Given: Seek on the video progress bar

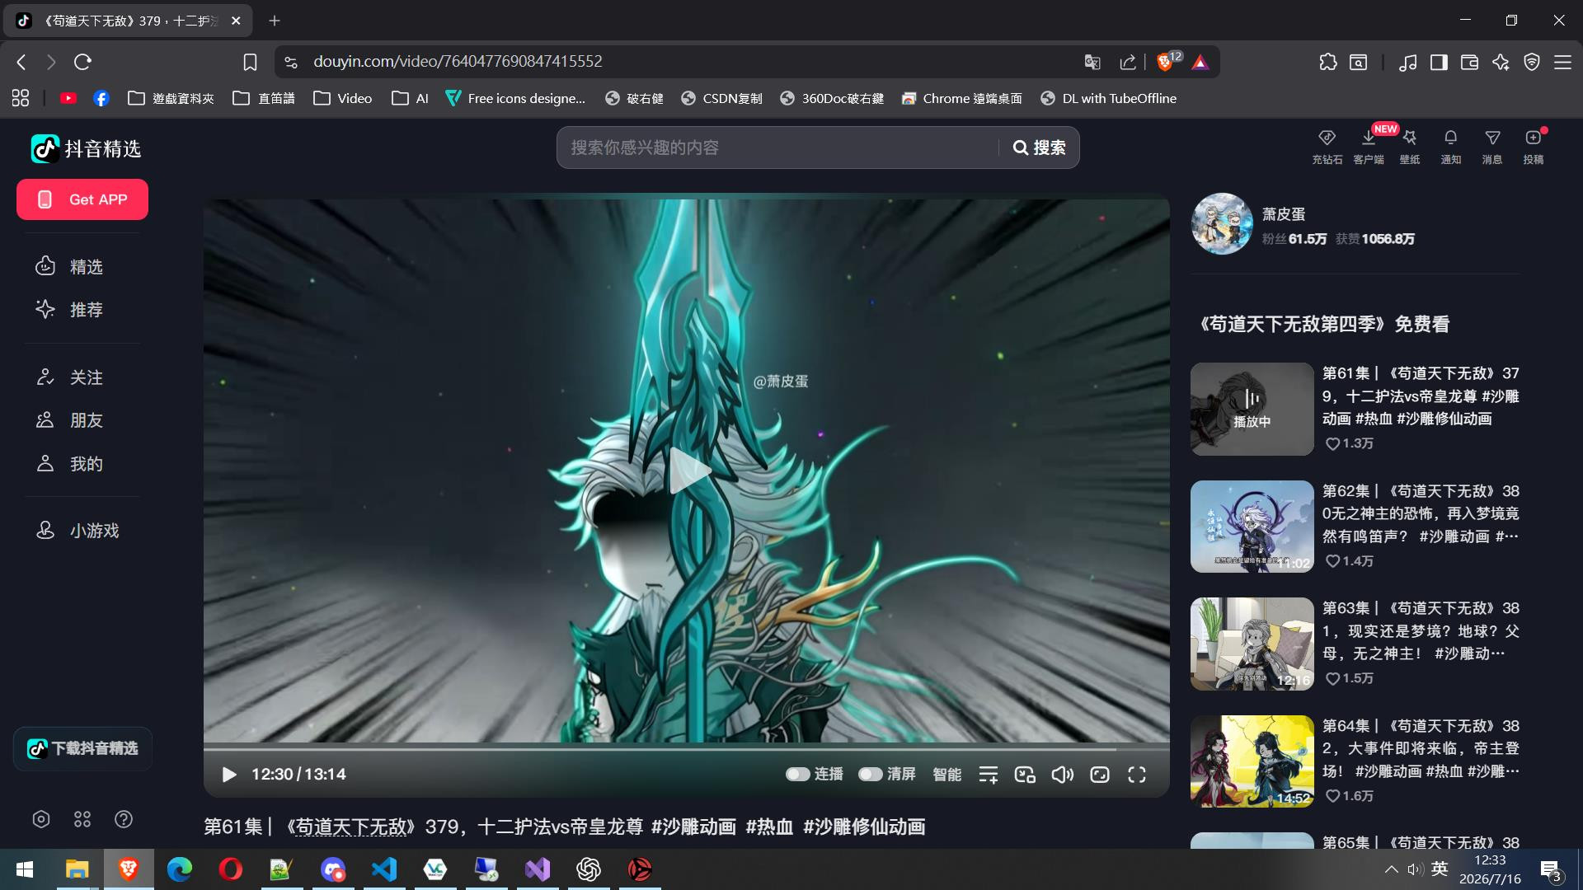Looking at the screenshot, I should coord(686,749).
